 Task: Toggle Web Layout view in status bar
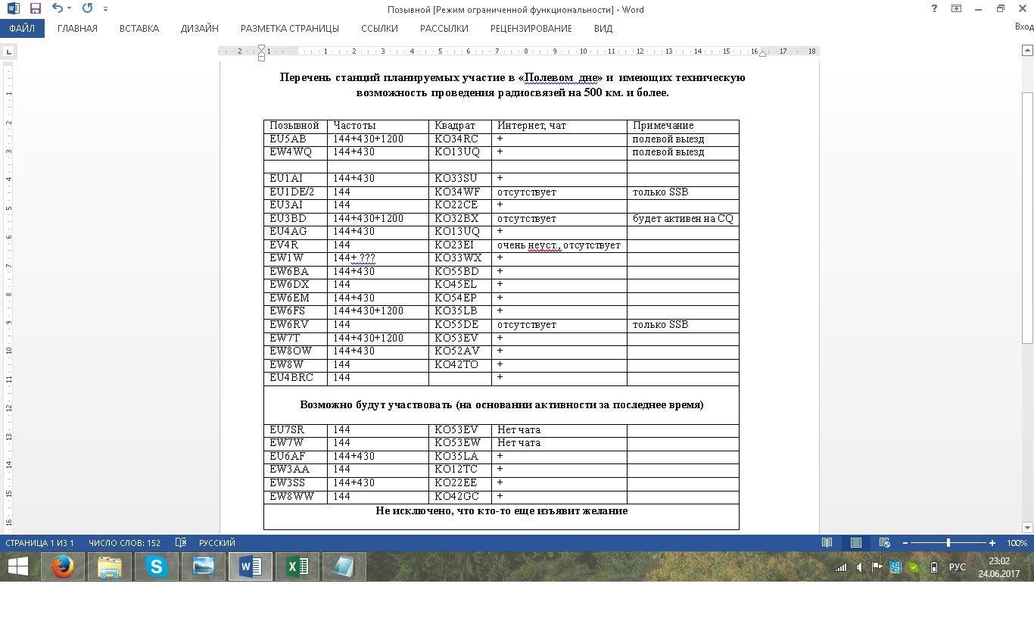pos(884,543)
